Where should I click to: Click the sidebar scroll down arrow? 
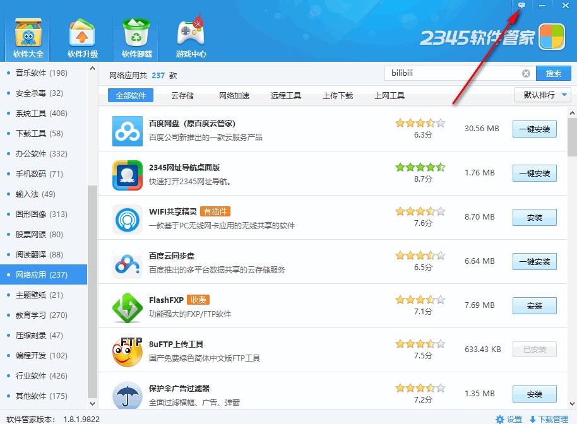tap(92, 403)
